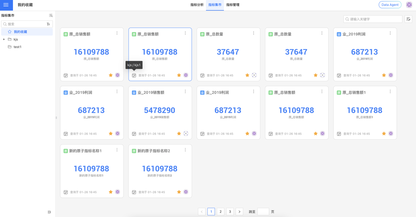The width and height of the screenshot is (416, 217).
Task: Switch to the 指标分析 tab
Action: 197,5
